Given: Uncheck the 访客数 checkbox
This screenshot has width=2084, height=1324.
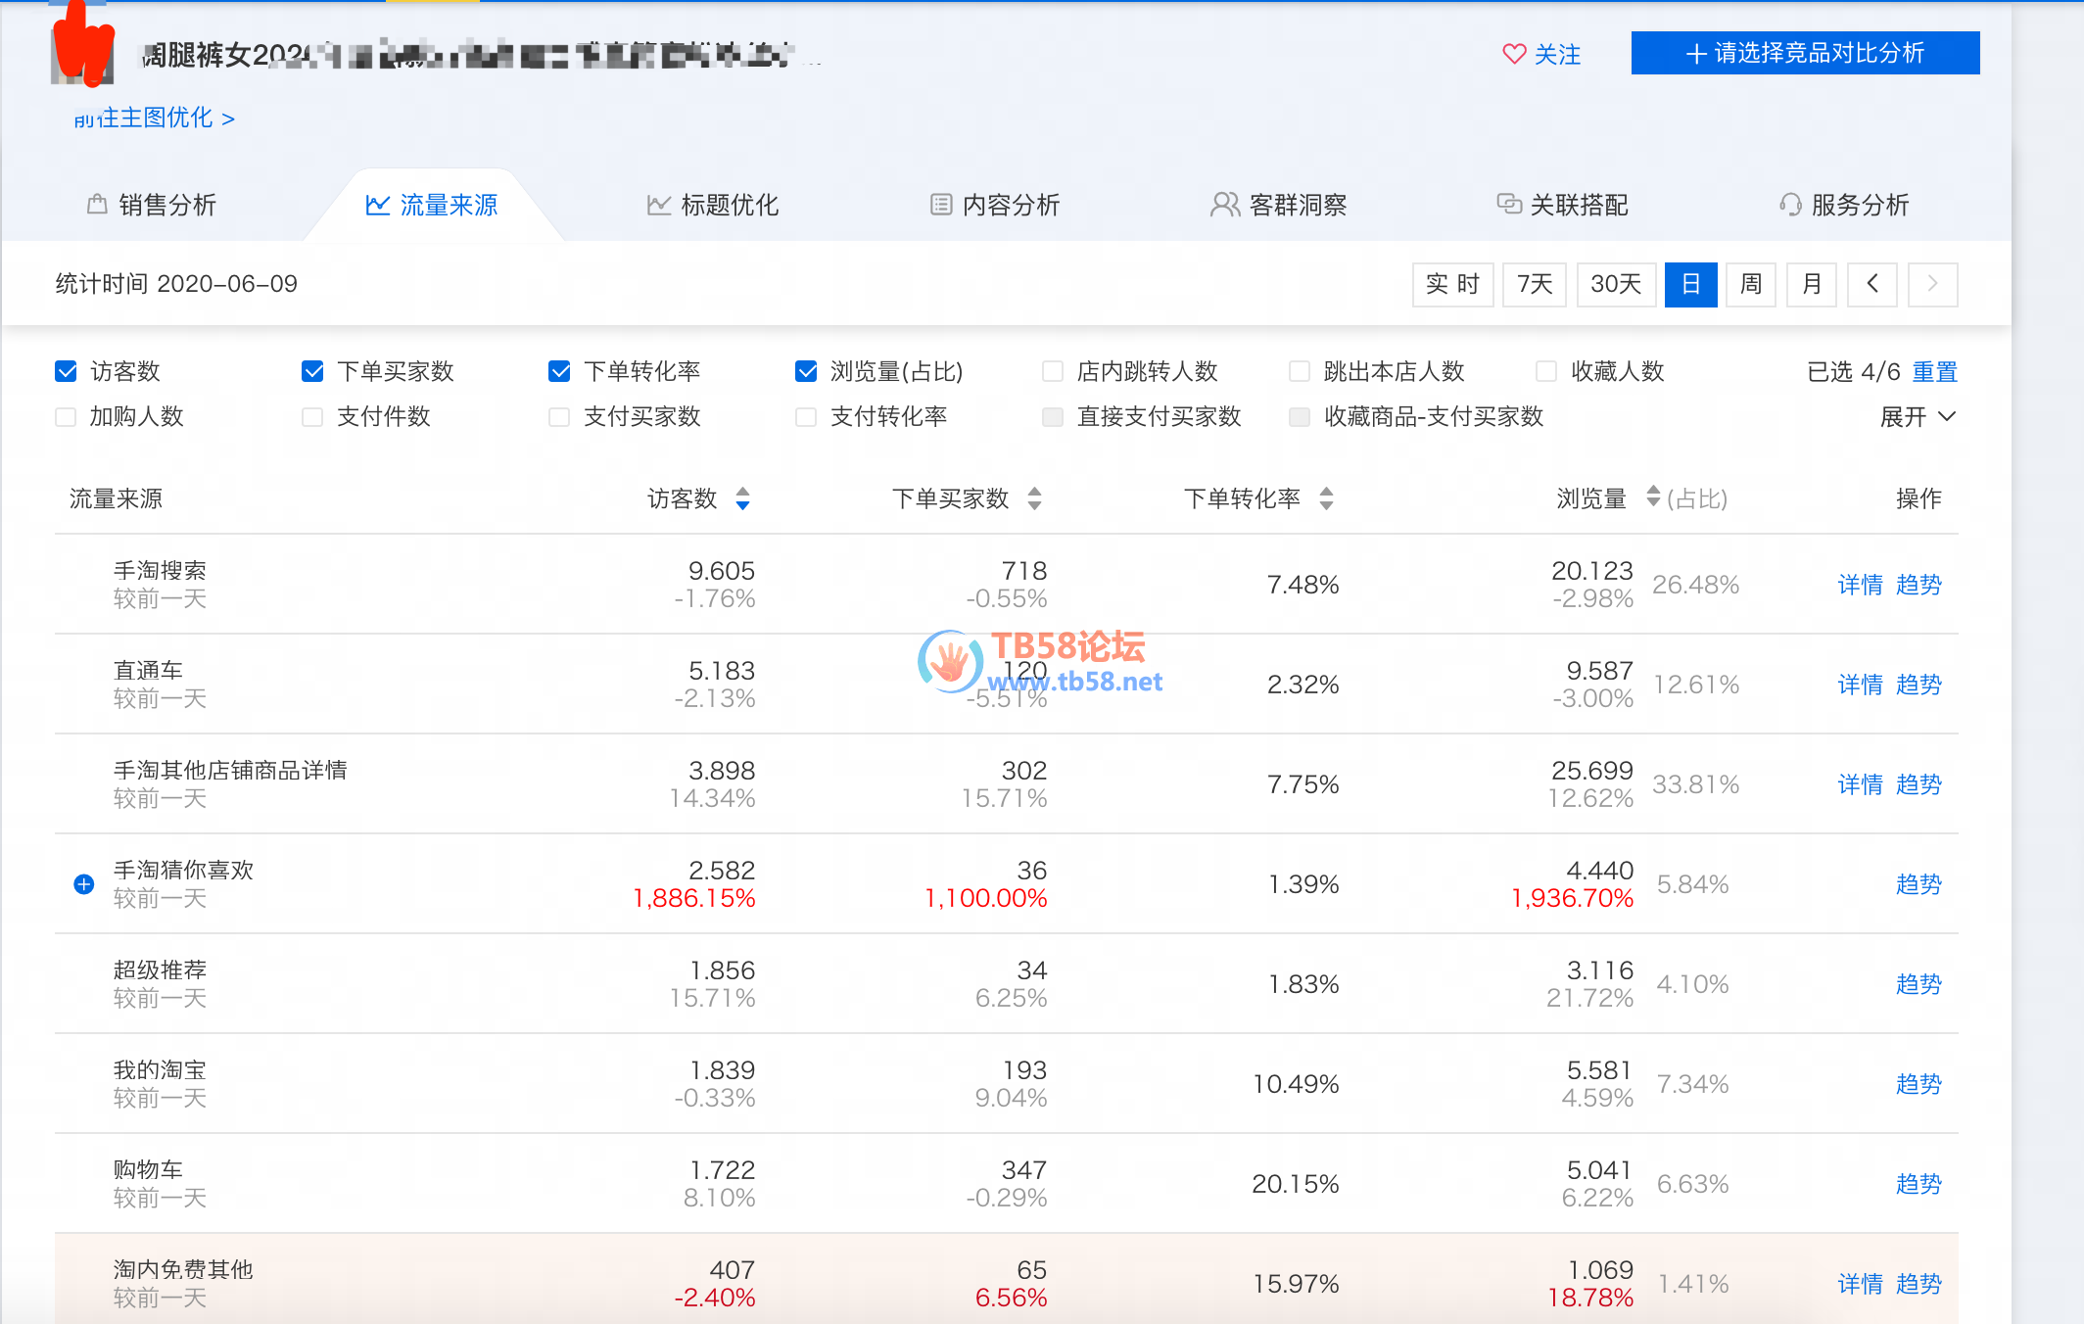Looking at the screenshot, I should 66,371.
